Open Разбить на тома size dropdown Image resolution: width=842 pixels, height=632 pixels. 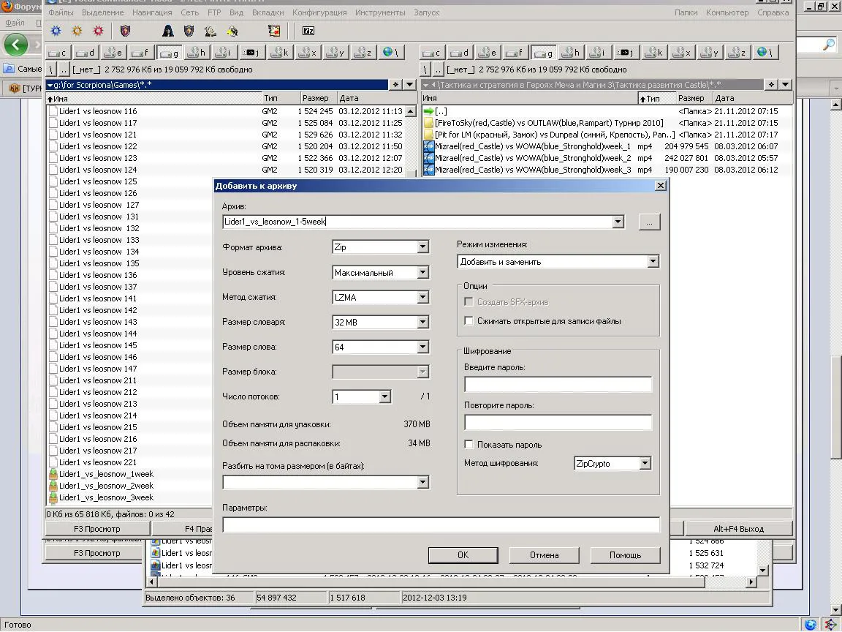pyautogui.click(x=422, y=483)
